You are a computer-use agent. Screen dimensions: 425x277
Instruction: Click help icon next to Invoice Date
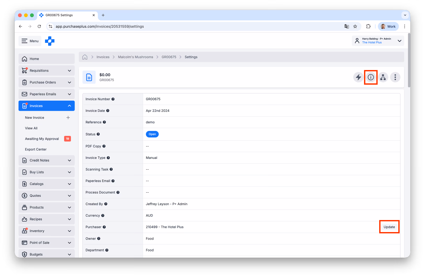pos(108,111)
